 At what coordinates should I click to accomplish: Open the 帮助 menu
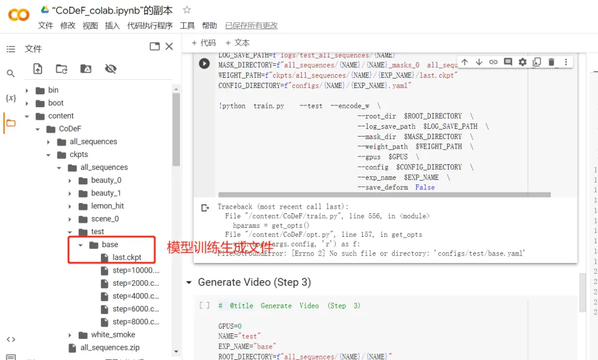click(x=209, y=26)
